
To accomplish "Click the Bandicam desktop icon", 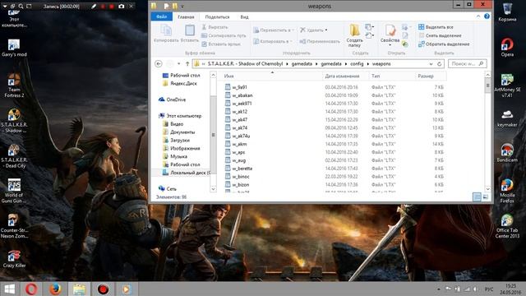I will click(507, 153).
